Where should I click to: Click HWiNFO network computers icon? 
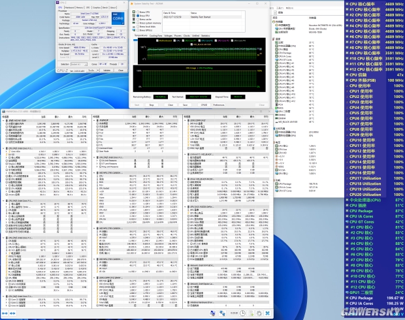click(222, 313)
